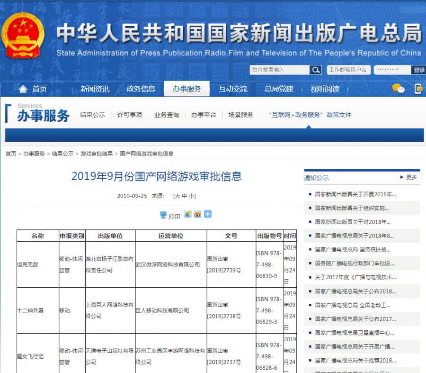Open notice 国家广播电视总局关于公布2017...
This screenshot has width=426, height=373.
point(355,319)
